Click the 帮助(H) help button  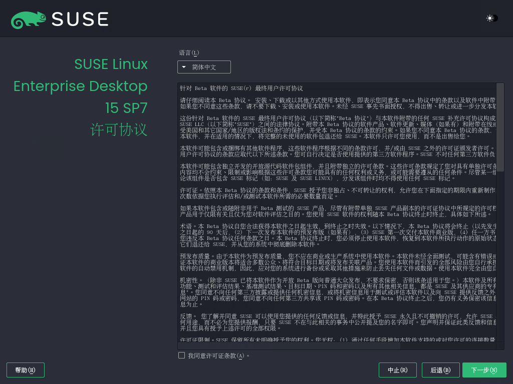[x=26, y=370]
